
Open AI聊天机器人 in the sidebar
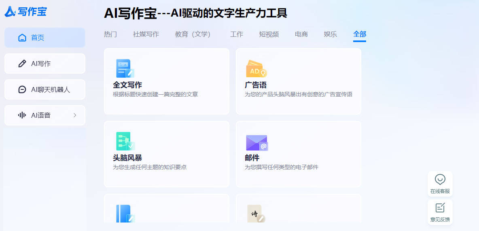[x=45, y=89]
